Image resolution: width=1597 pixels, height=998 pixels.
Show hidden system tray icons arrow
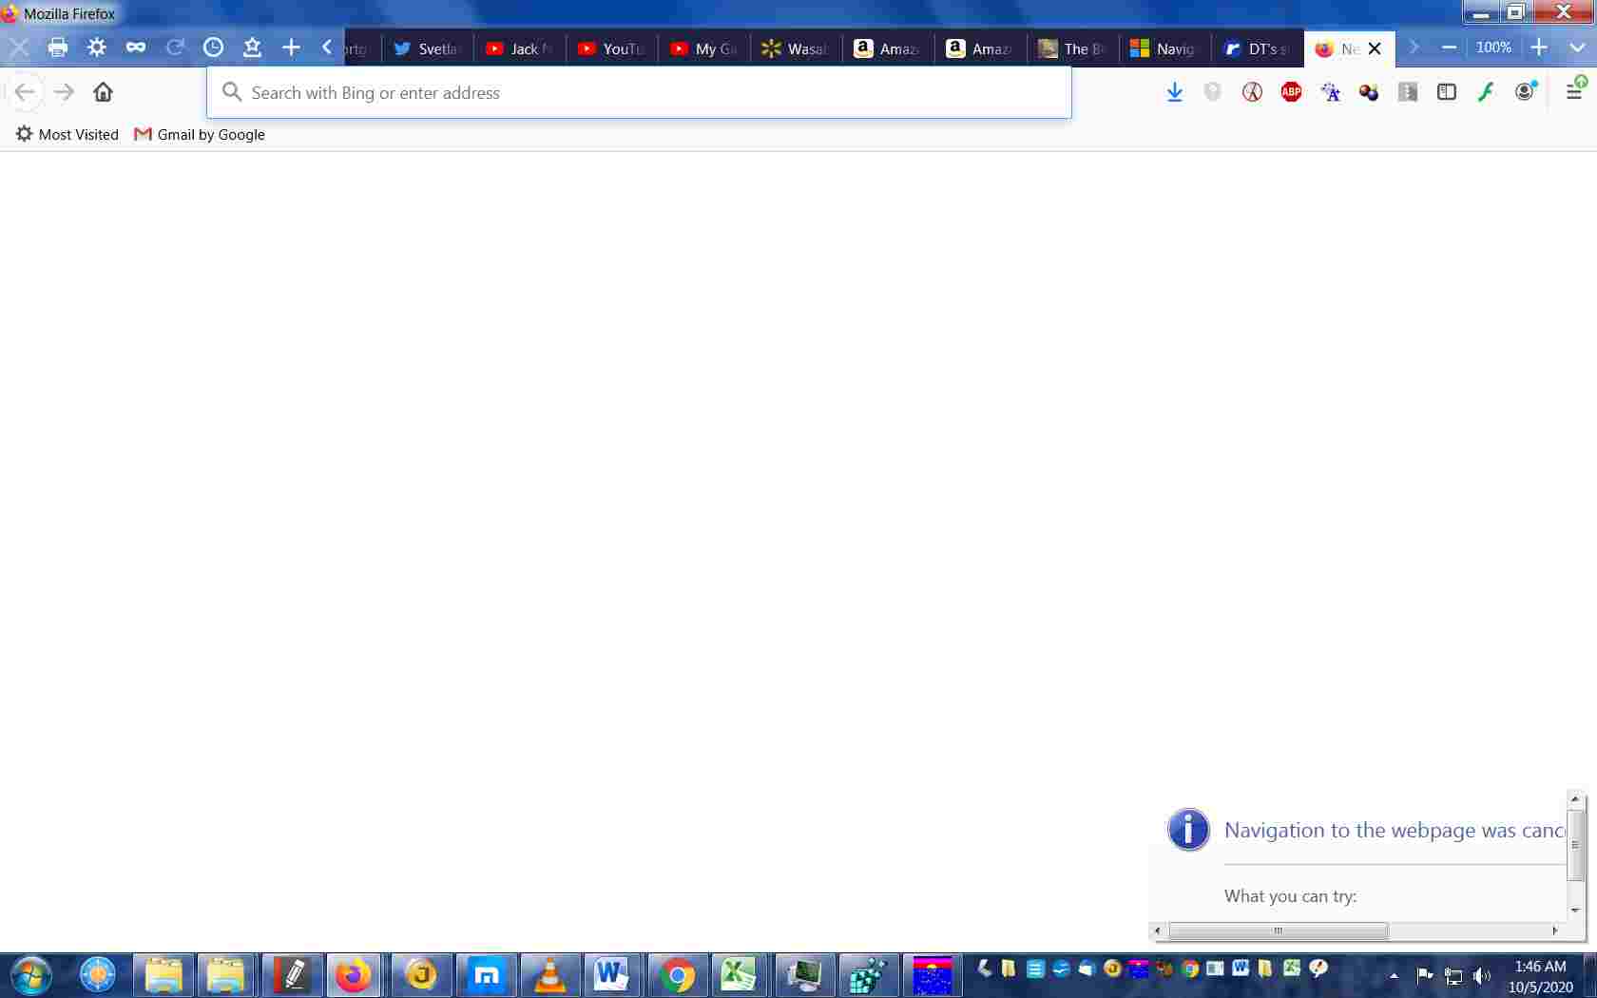(1394, 975)
